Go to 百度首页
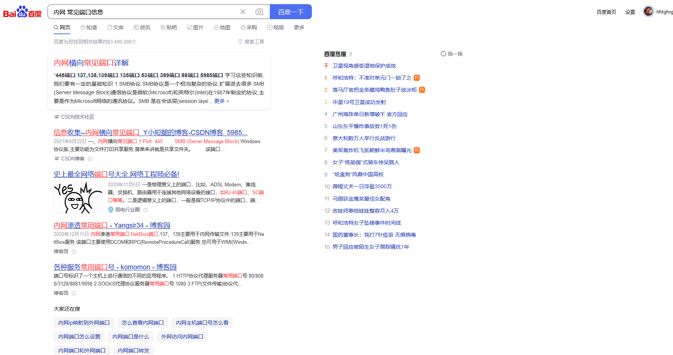 pyautogui.click(x=606, y=12)
